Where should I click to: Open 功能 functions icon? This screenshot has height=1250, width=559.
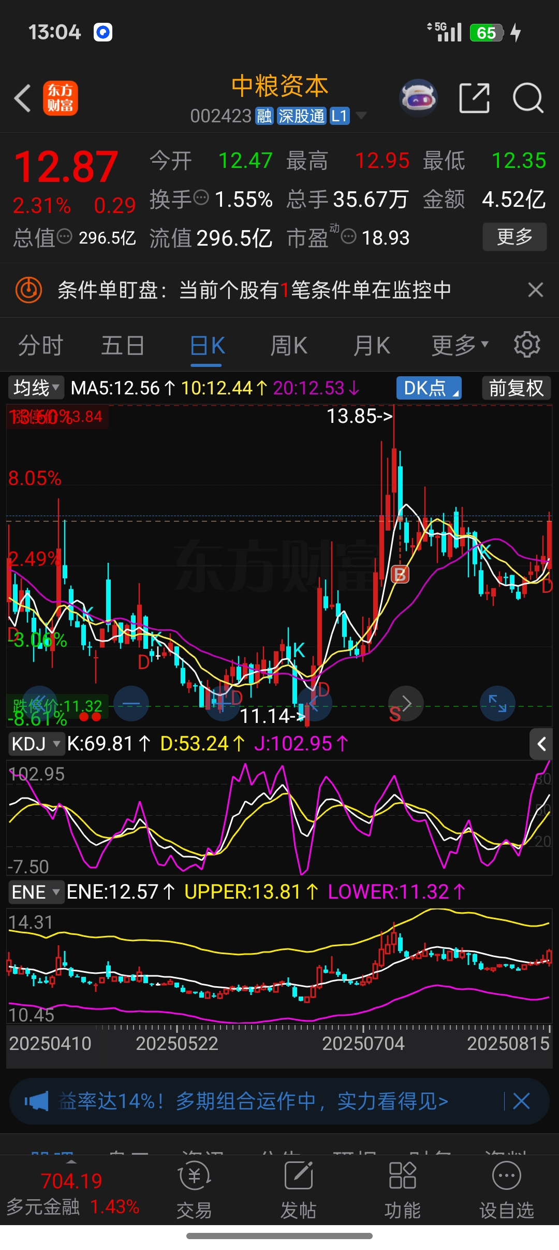(x=403, y=1190)
